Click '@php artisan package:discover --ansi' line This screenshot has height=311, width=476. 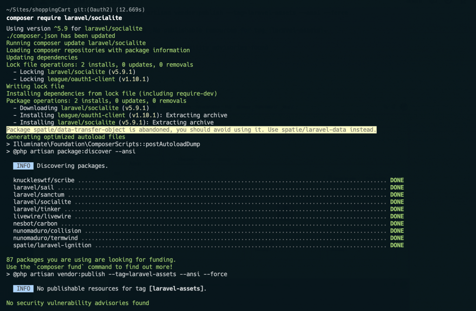[71, 152]
